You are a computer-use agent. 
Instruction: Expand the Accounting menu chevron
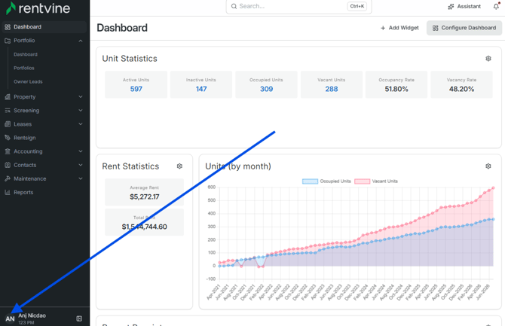tap(81, 151)
